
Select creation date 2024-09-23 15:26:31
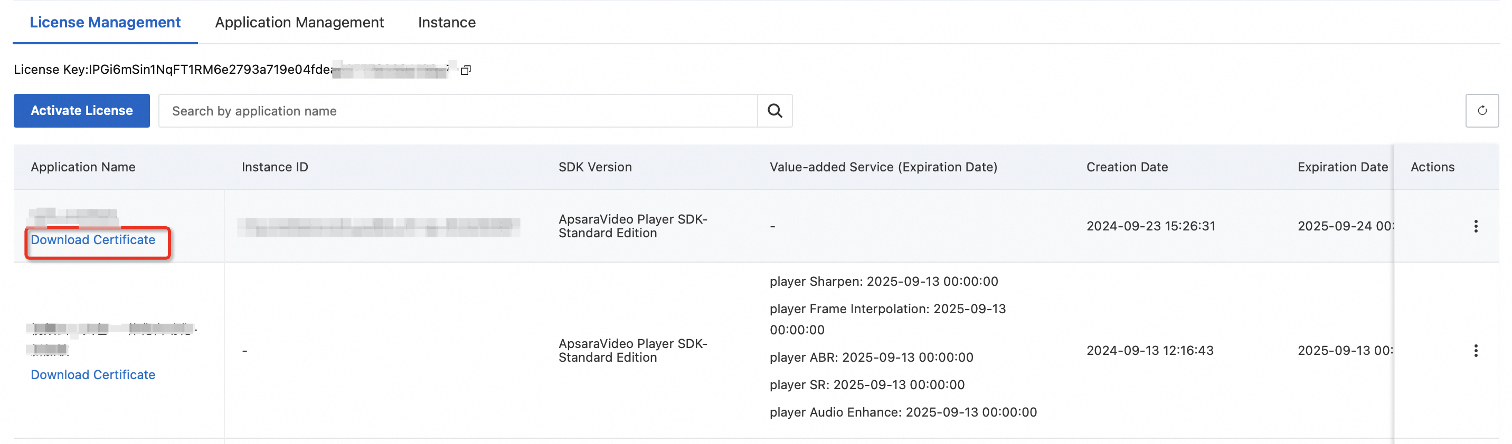[1150, 226]
